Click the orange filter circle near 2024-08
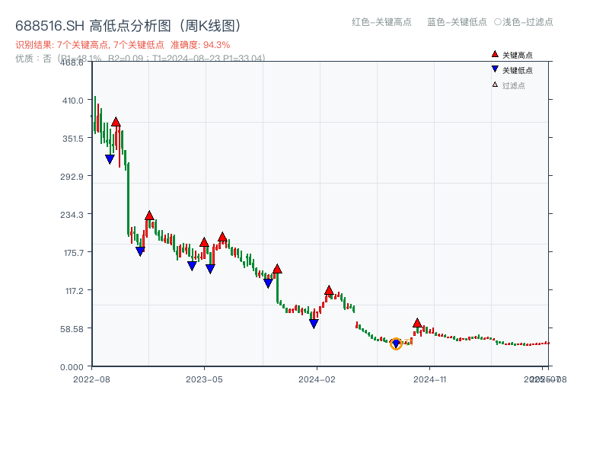The height and width of the screenshot is (457, 609). click(396, 344)
